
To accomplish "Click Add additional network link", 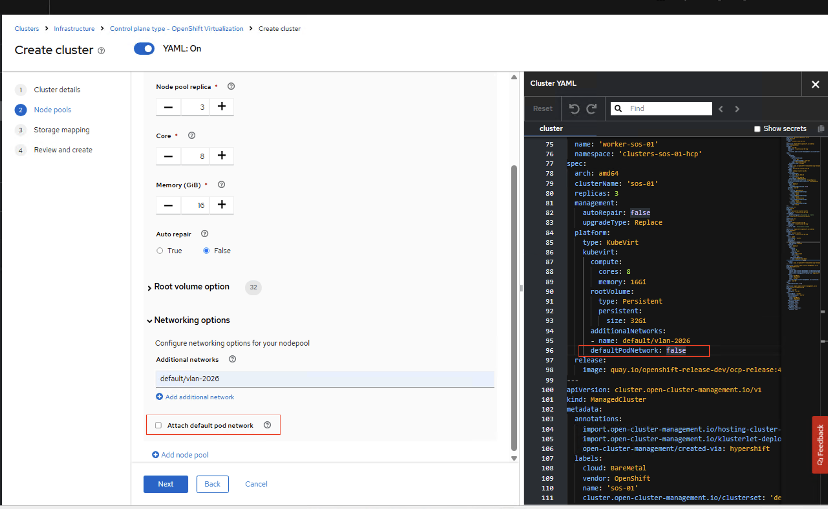I will [x=199, y=397].
